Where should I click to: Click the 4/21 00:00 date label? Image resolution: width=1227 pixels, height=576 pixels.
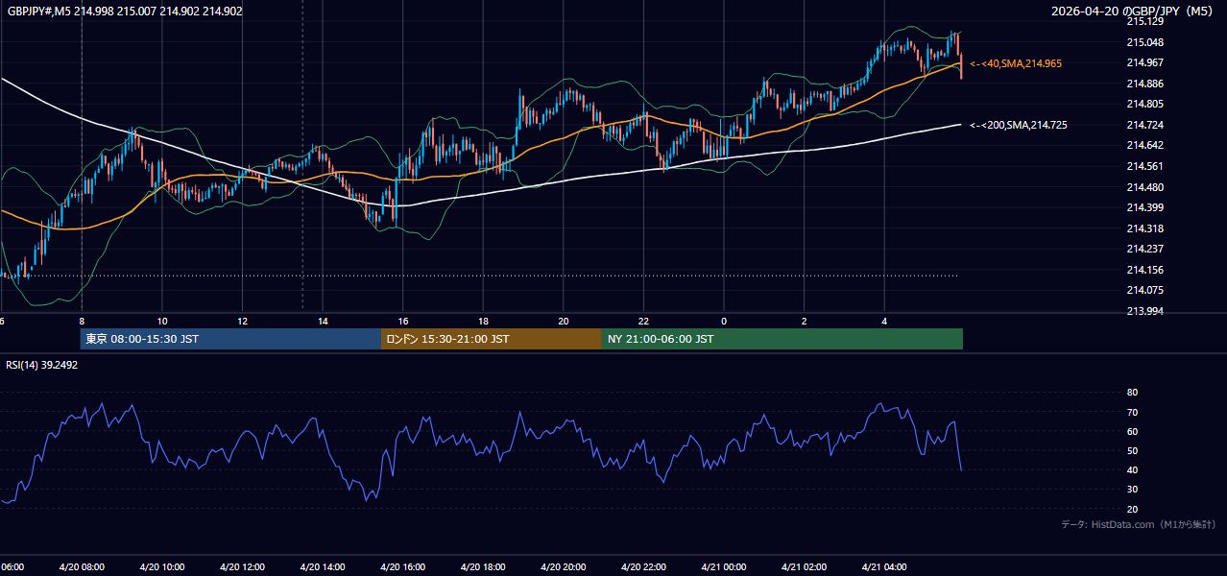[x=724, y=567]
